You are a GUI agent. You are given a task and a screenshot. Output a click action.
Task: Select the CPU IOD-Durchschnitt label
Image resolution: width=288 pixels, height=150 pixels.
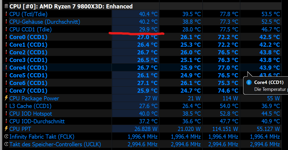pyautogui.click(x=37, y=121)
